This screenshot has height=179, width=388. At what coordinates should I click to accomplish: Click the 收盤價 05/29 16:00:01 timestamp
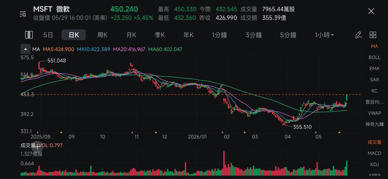(x=70, y=18)
